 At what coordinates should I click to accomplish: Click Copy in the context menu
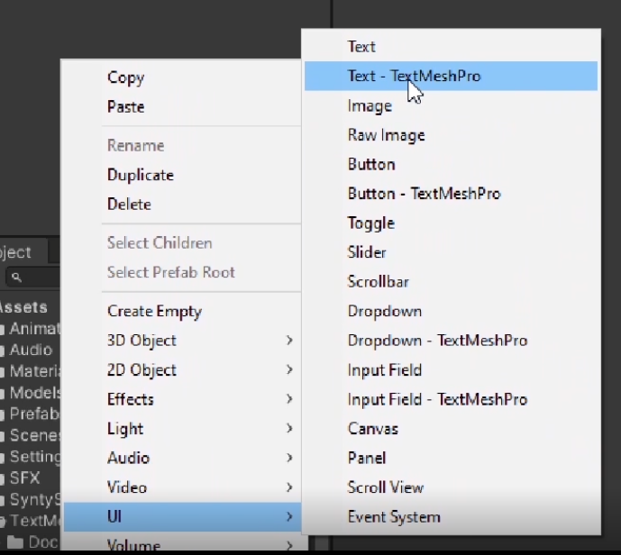(x=125, y=77)
